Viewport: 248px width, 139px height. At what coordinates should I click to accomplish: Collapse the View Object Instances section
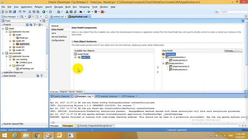pyautogui.click(x=72, y=42)
